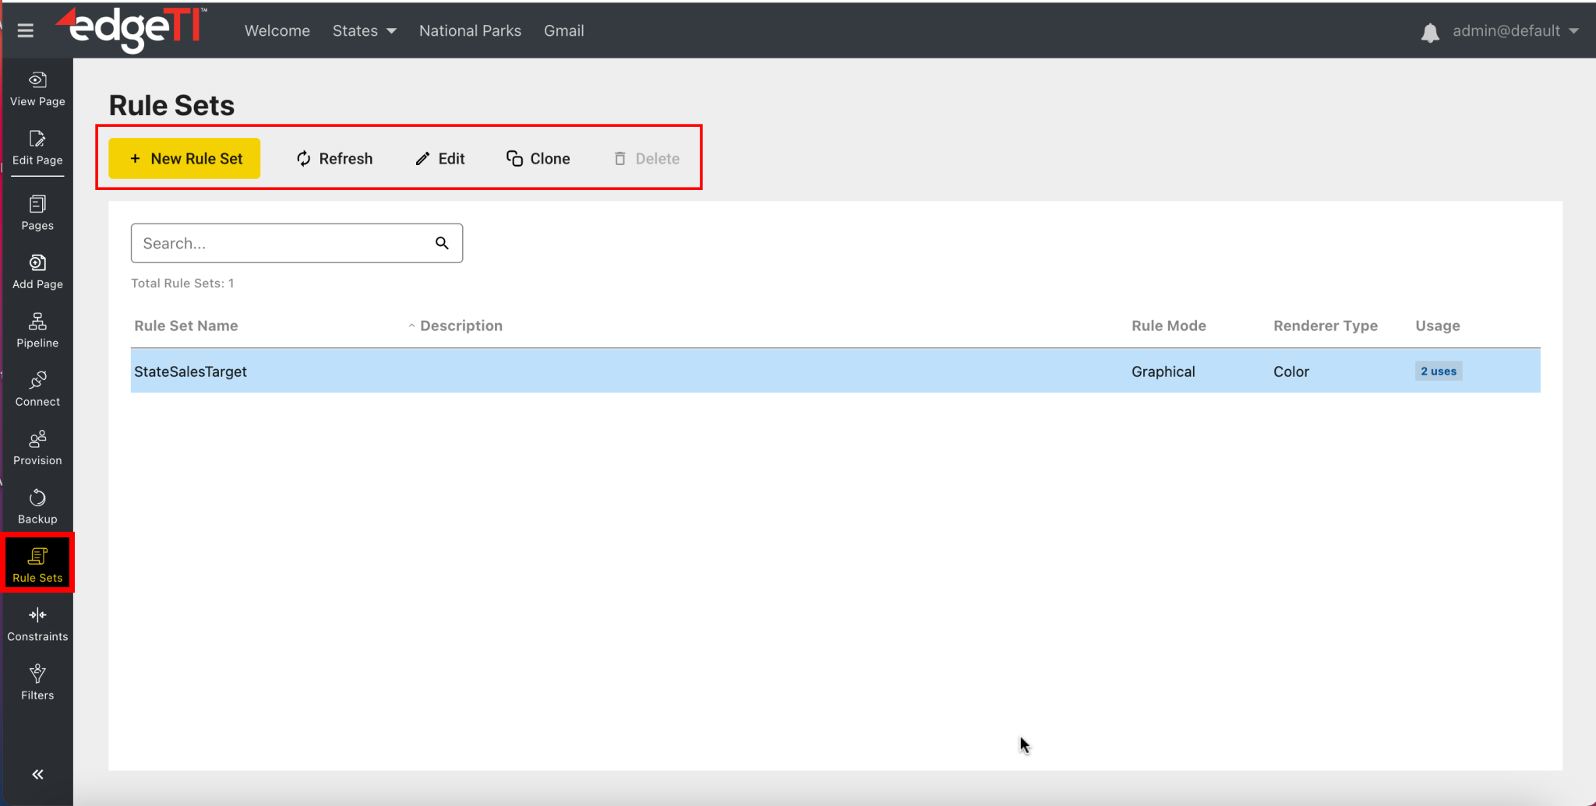This screenshot has height=806, width=1596.
Task: Toggle the hamburger navigation menu
Action: pyautogui.click(x=26, y=30)
